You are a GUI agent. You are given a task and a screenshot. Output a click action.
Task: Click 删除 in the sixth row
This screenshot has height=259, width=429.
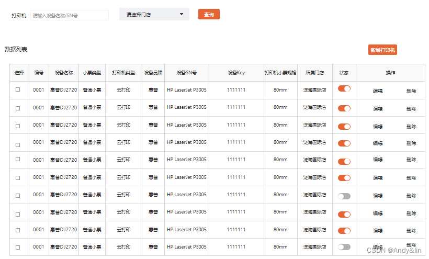(x=411, y=178)
